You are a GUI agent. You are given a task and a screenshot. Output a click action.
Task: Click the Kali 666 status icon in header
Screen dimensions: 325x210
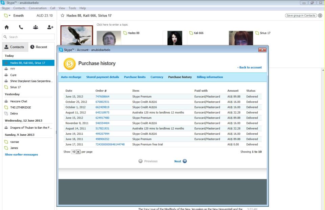pyautogui.click(x=191, y=33)
